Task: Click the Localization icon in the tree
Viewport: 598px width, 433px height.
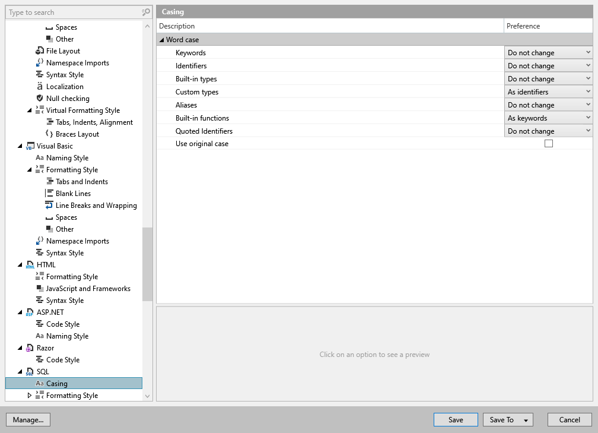Action: click(40, 86)
